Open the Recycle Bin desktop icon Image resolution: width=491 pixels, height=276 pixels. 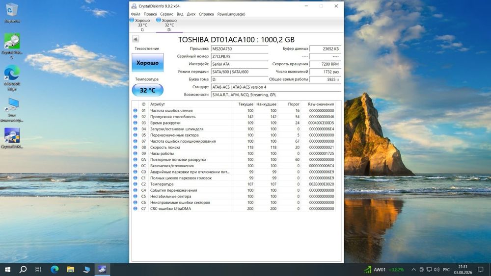pyautogui.click(x=12, y=13)
